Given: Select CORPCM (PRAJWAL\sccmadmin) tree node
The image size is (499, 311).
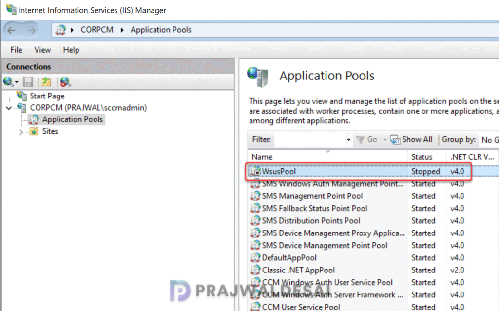Looking at the screenshot, I should pos(88,108).
